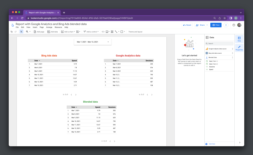This screenshot has height=155, width=253.
Task: Collapse the Blended Data source
Action: pyautogui.click(x=232, y=57)
